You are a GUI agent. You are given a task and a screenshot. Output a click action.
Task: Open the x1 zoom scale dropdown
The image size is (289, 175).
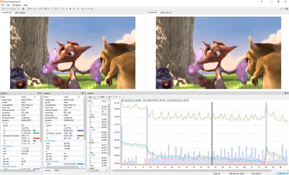[x=36, y=9]
